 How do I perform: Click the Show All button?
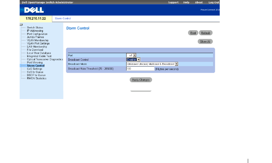205,41
